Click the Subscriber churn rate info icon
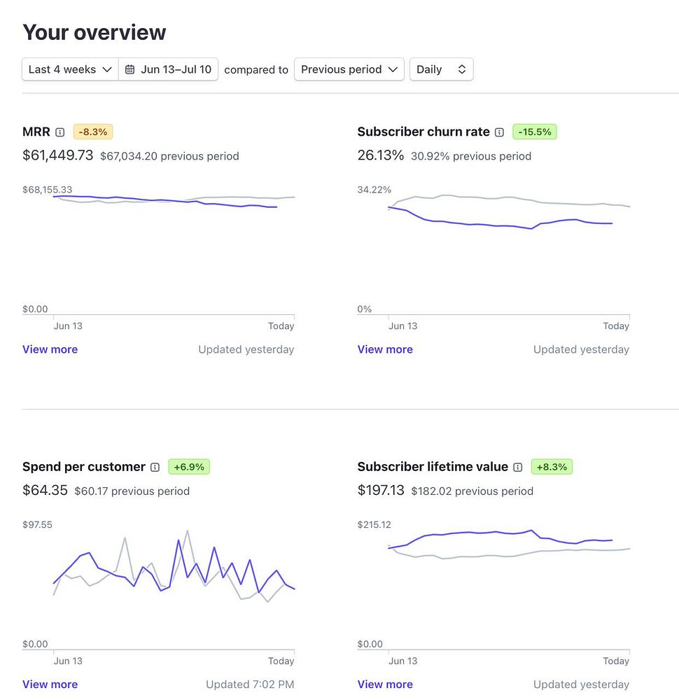Screen dimensions: 679x700 click(x=499, y=132)
